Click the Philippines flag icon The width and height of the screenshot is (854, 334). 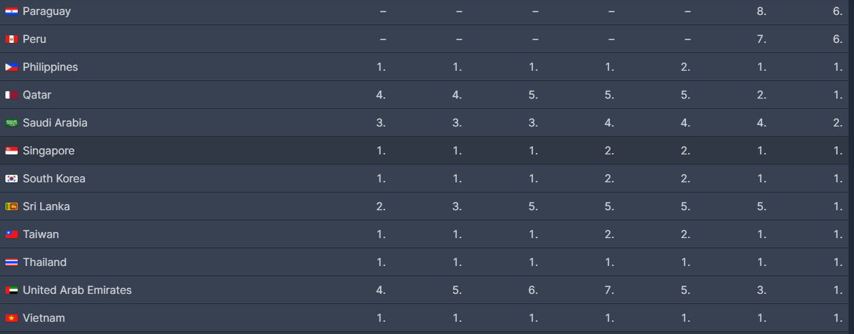12,67
